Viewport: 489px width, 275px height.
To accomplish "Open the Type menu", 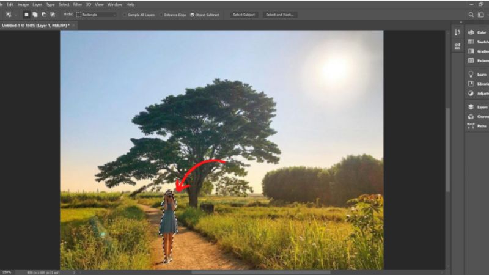I will coord(50,5).
